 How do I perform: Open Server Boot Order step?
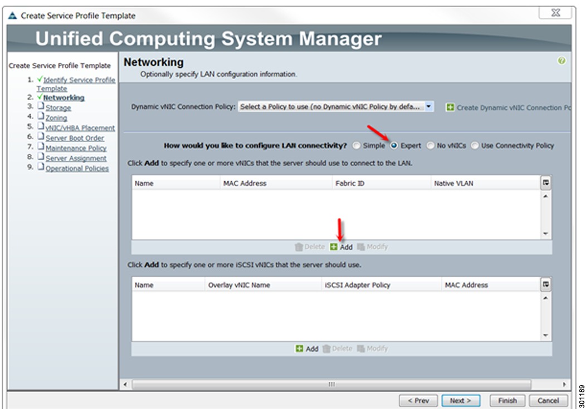[75, 138]
